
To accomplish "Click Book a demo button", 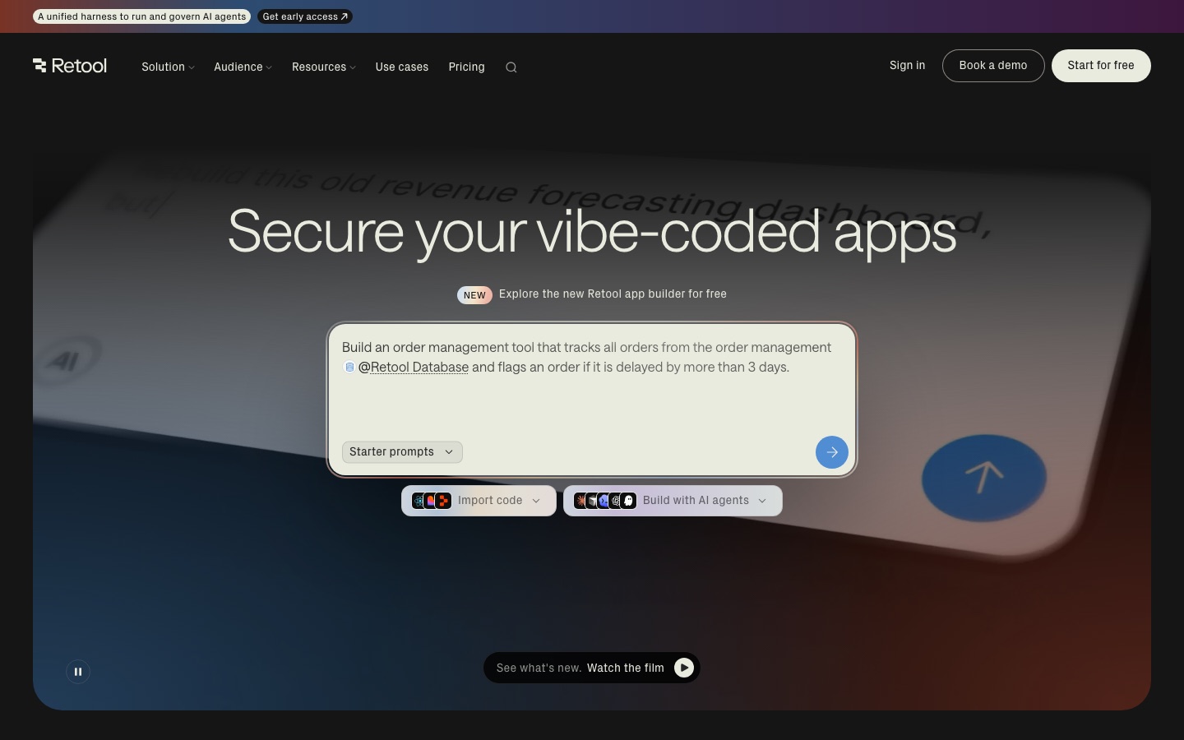I will pyautogui.click(x=993, y=66).
